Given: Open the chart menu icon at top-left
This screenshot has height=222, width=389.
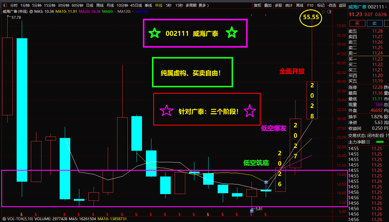Looking at the screenshot, I should [x=5, y=5].
